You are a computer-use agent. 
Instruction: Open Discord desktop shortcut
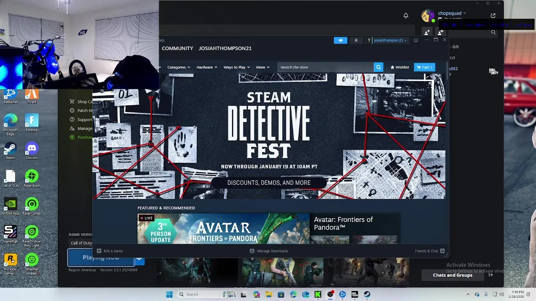pos(31,151)
